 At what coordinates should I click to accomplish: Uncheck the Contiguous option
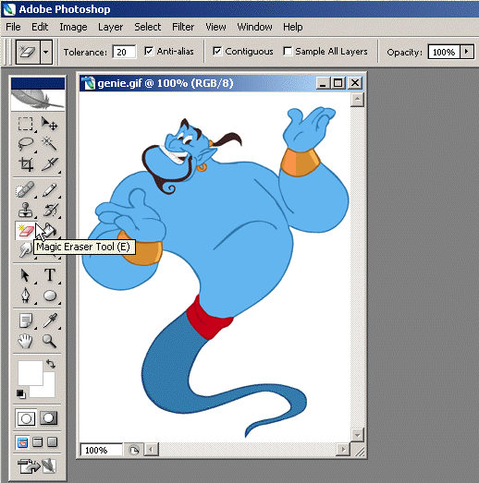[217, 51]
